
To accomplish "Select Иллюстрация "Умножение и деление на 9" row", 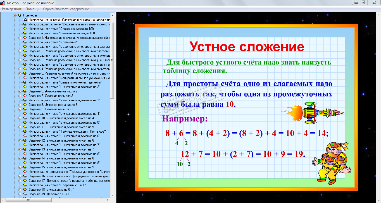I will click(x=65, y=163).
